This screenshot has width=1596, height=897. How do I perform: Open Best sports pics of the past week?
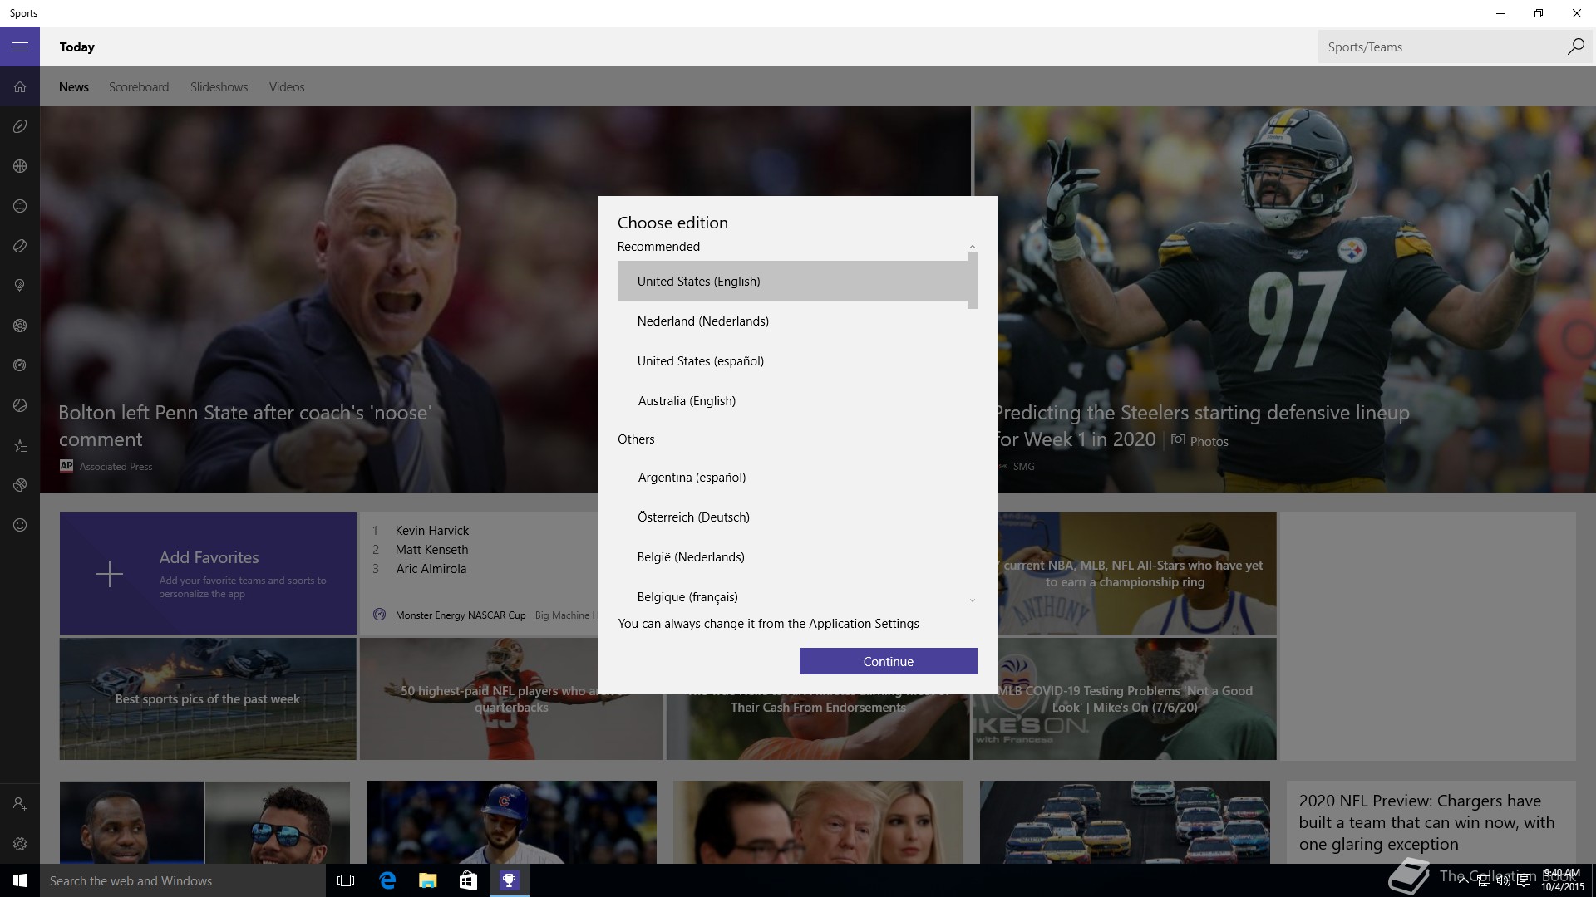coord(208,698)
